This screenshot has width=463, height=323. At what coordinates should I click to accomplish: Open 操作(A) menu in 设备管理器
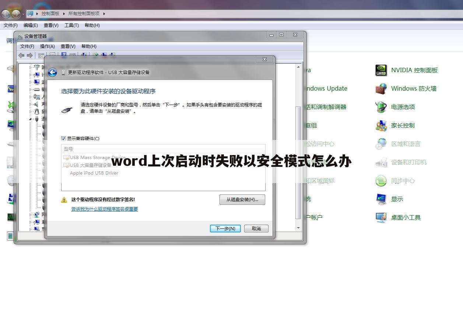coord(47,46)
